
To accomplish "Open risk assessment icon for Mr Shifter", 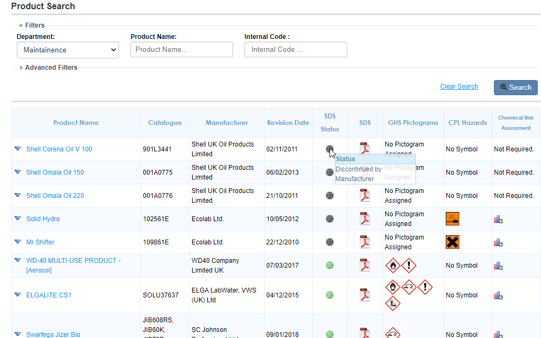I will click(x=498, y=242).
